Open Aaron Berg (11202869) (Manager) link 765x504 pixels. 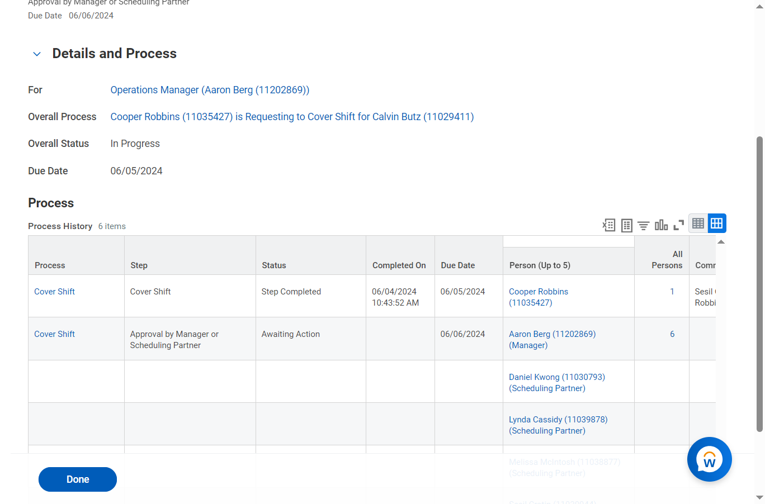point(552,340)
